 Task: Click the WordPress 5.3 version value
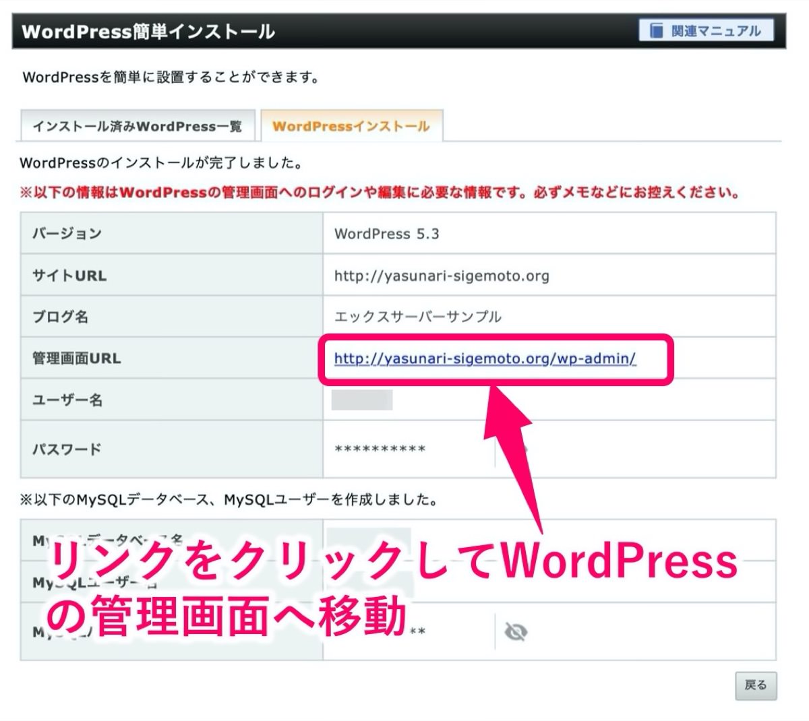(386, 234)
